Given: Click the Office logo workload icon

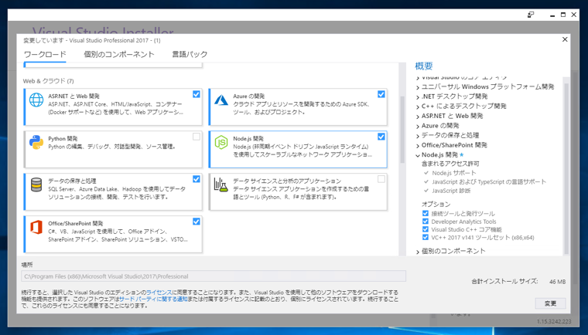Looking at the screenshot, I should (x=36, y=227).
